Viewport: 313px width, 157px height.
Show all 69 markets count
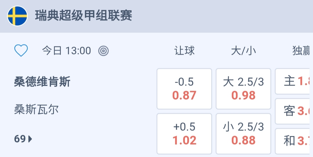point(20,139)
